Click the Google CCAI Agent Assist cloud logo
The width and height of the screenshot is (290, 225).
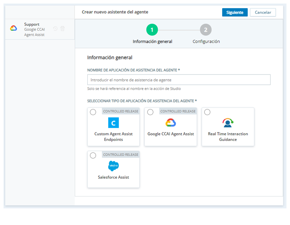(x=170, y=123)
